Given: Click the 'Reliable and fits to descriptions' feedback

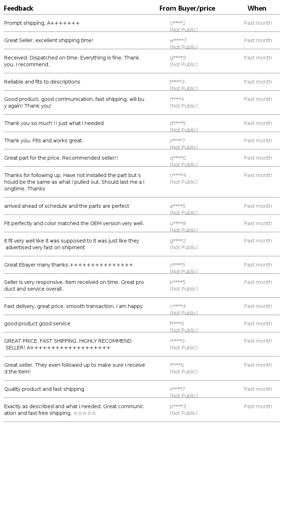Looking at the screenshot, I should pyautogui.click(x=42, y=82).
